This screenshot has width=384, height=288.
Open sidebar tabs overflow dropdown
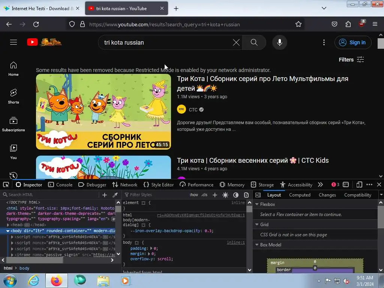[381, 195]
